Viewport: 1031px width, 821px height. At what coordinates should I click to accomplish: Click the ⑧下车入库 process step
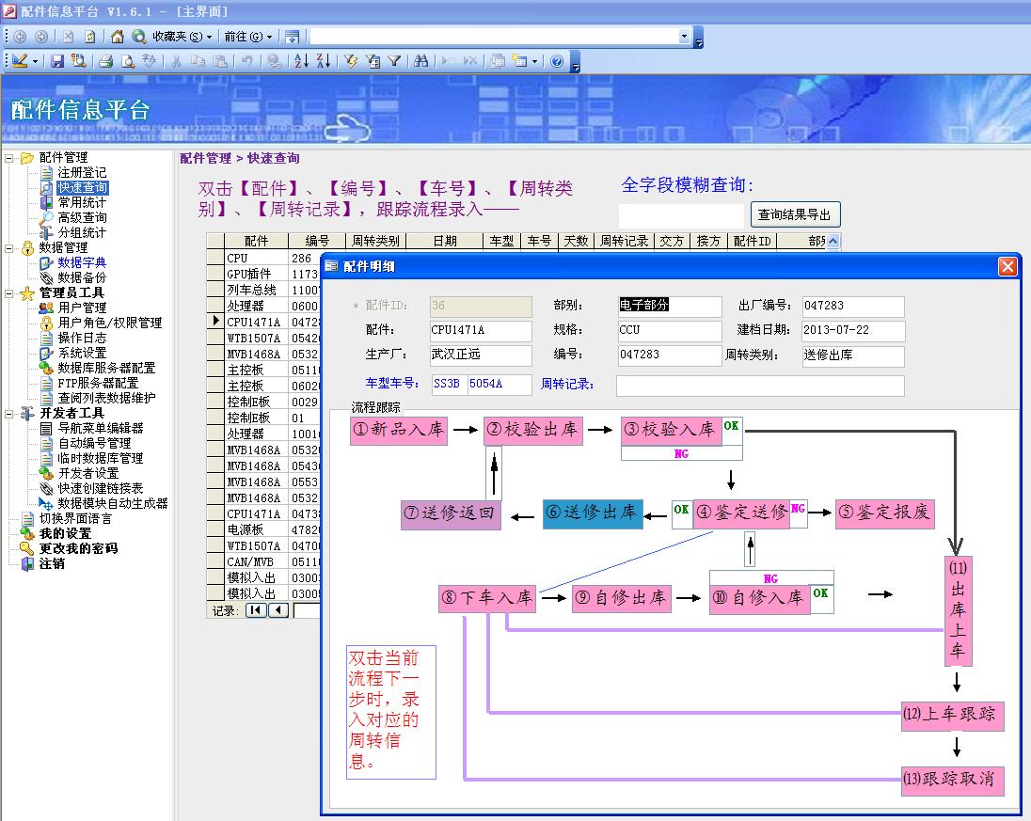coord(487,598)
